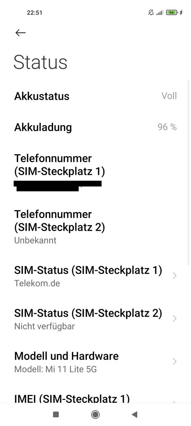Tap the square recent apps navigation icon
This screenshot has width=191, height=426.
(56, 414)
